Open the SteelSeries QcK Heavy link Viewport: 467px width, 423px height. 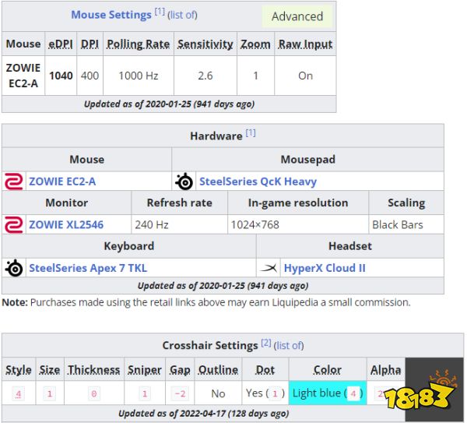[x=258, y=182]
